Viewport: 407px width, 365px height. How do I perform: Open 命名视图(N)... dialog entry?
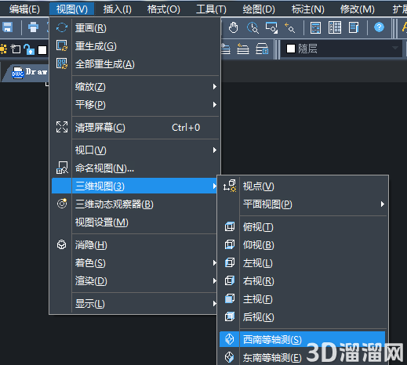click(x=135, y=168)
